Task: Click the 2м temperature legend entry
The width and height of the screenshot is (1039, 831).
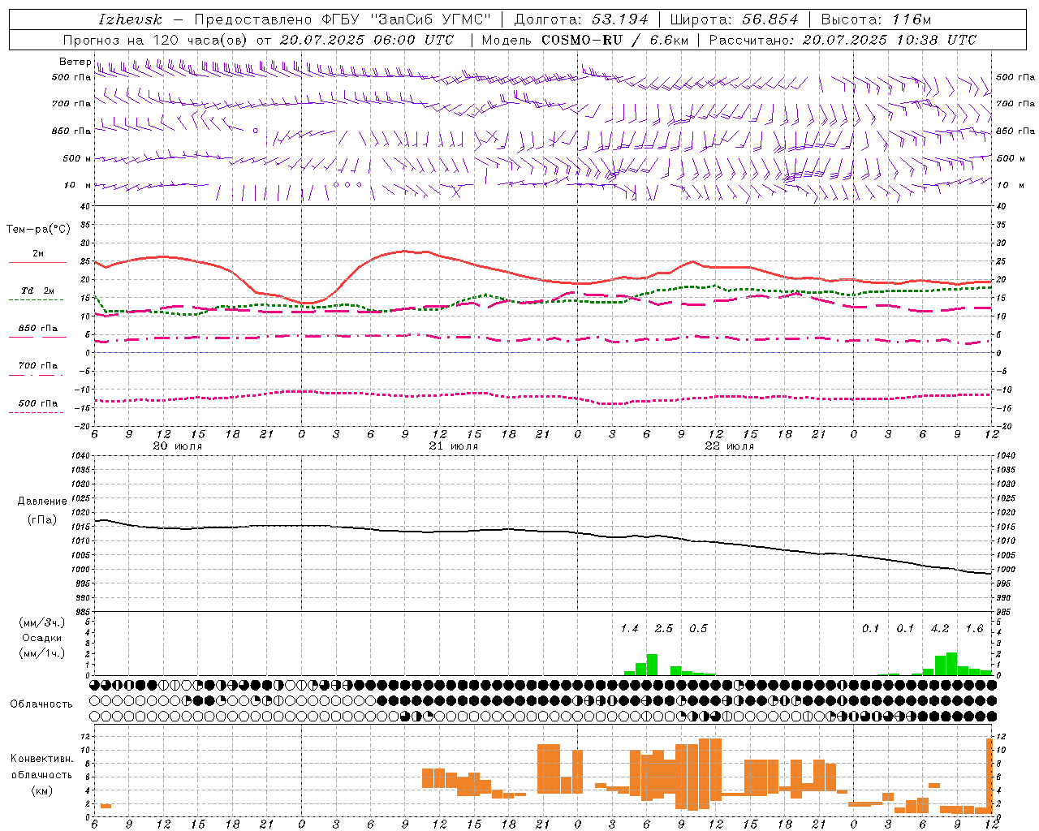Action: point(38,253)
